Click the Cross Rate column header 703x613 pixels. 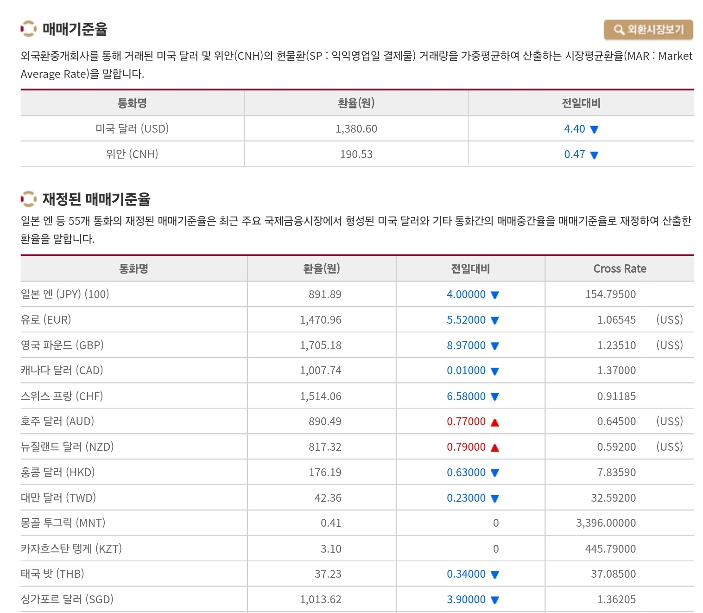coord(620,268)
